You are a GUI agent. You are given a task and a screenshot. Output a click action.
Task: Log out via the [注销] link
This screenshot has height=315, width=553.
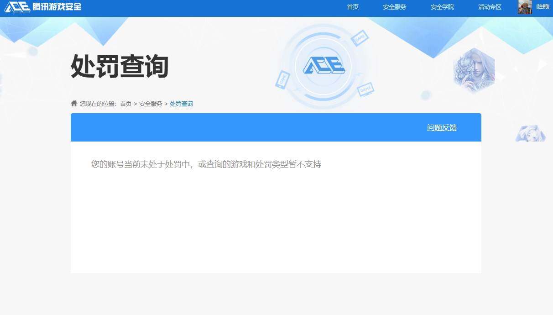pos(543,7)
